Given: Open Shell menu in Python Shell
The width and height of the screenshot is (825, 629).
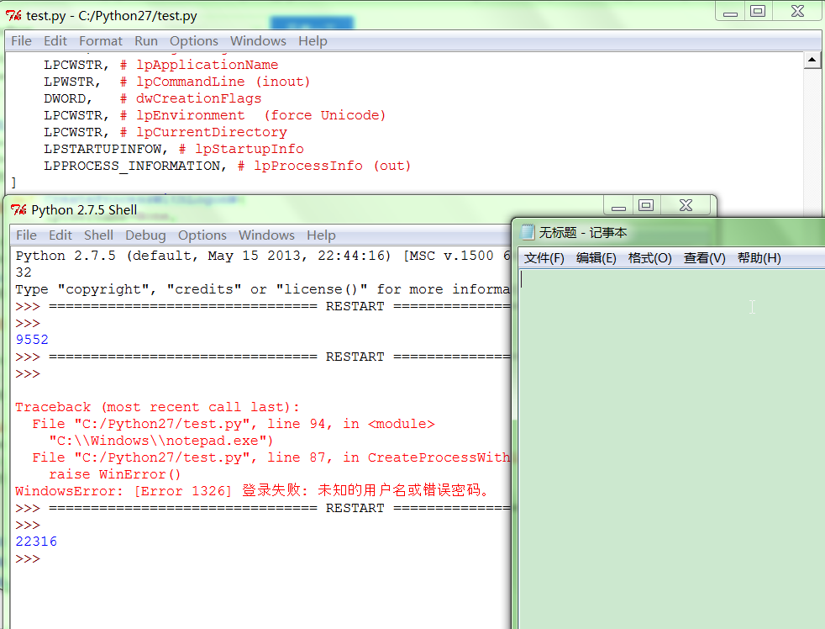Looking at the screenshot, I should (x=98, y=235).
